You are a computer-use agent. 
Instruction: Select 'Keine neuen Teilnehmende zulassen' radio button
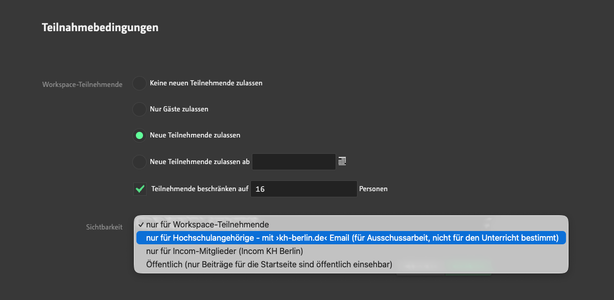pyautogui.click(x=139, y=83)
